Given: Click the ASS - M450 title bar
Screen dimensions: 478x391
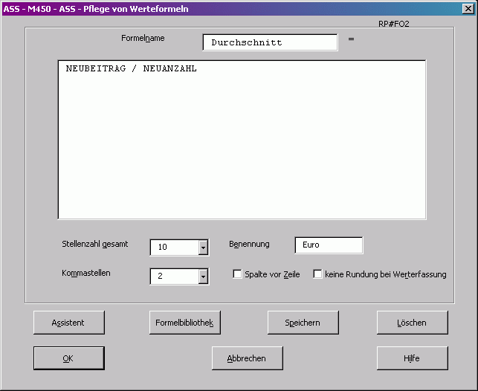Looking at the screenshot, I should (x=223, y=9).
